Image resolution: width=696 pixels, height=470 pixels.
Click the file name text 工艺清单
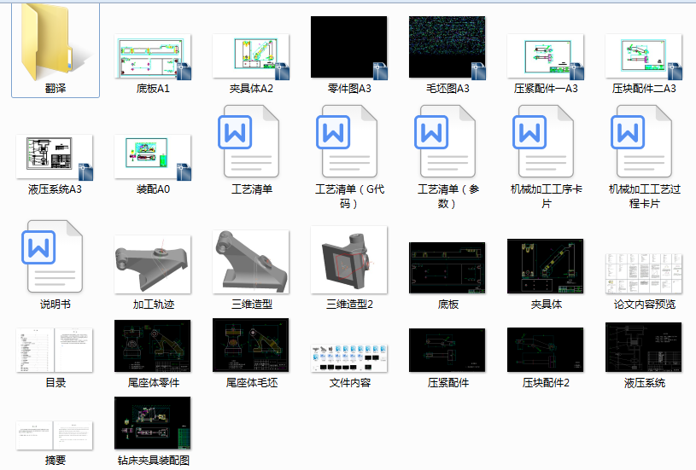252,189
